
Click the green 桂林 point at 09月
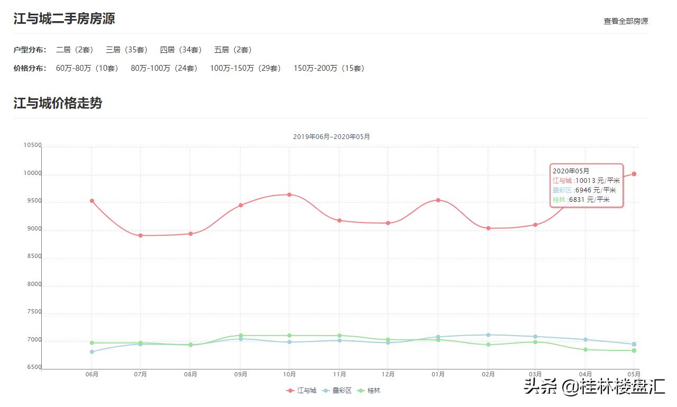tap(241, 335)
